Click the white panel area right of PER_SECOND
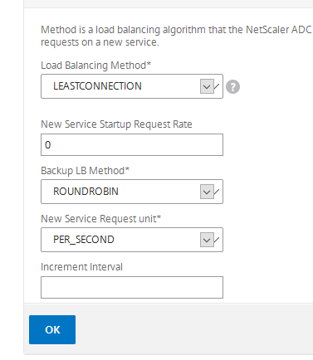This screenshot has height=360, width=313. click(267, 240)
